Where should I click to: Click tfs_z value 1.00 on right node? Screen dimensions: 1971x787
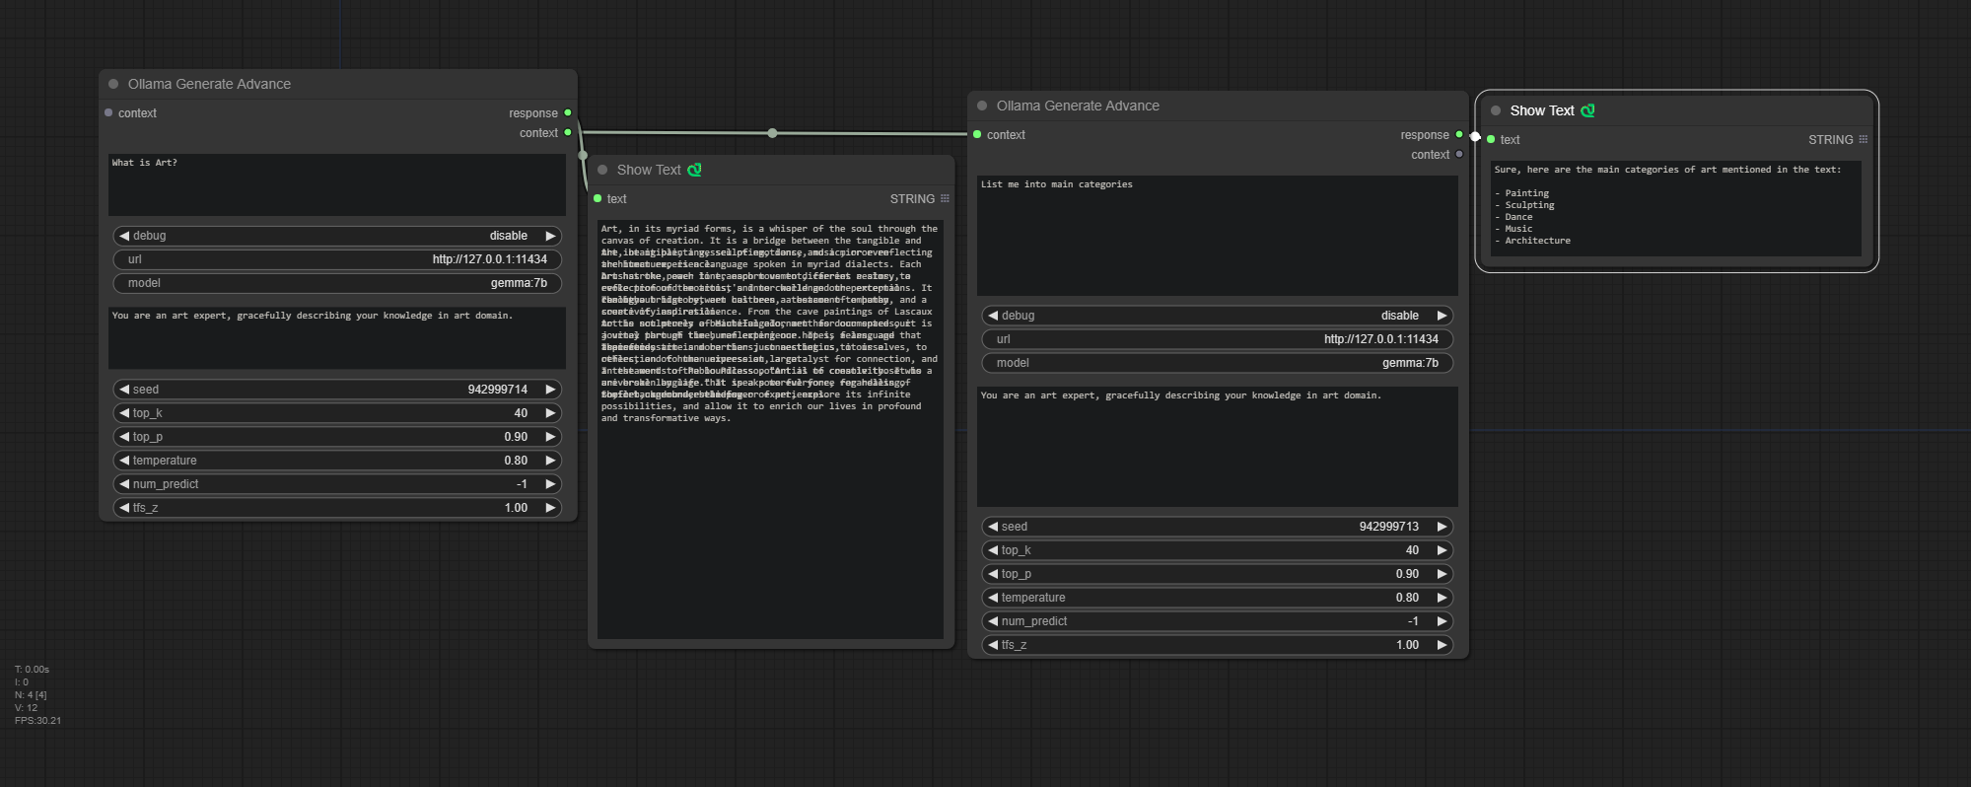tap(1407, 645)
